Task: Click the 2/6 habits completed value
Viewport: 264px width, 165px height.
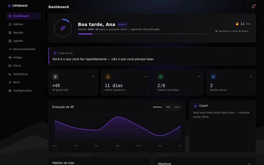Action: [161, 86]
